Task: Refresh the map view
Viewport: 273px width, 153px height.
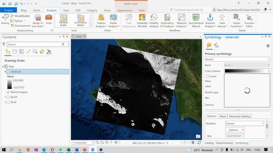Action: [x=199, y=143]
